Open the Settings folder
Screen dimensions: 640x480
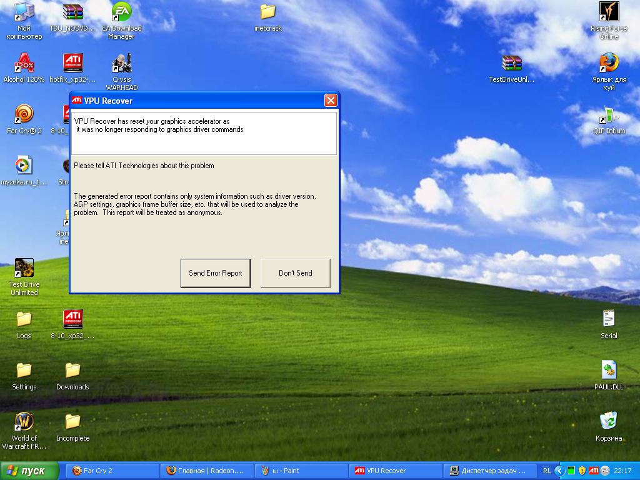(24, 376)
